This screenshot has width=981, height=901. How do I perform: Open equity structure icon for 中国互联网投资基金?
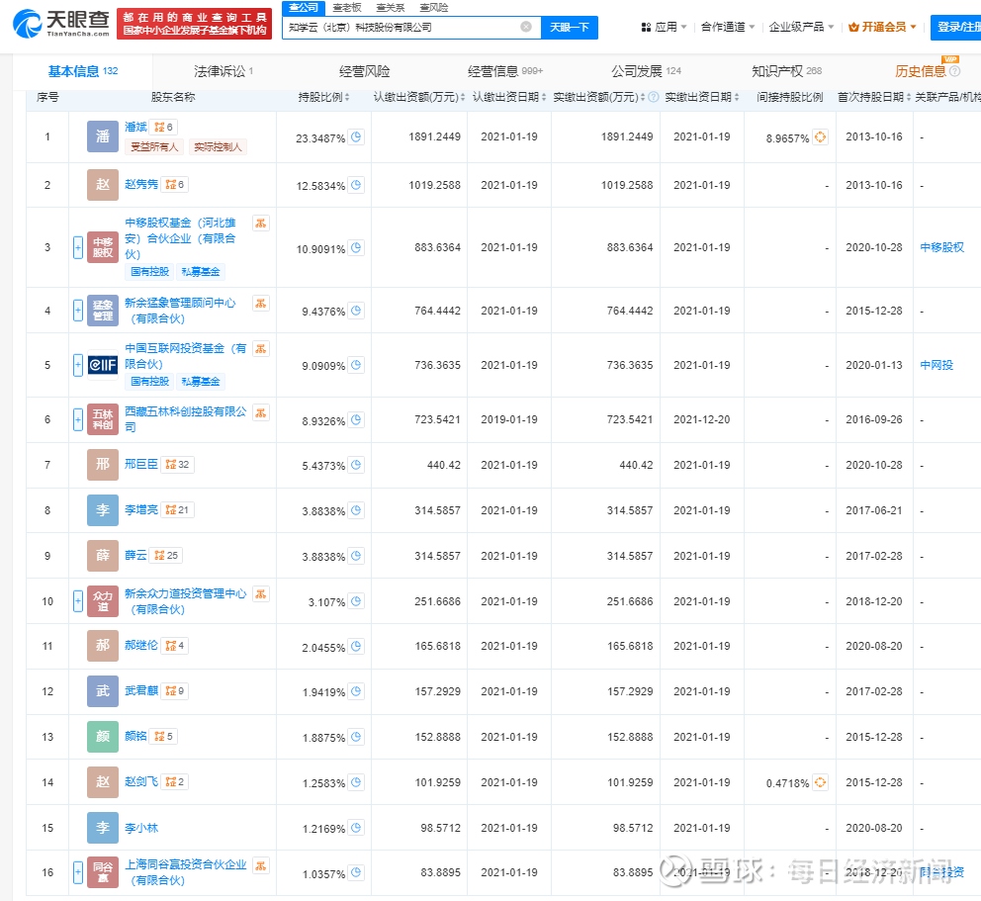261,348
